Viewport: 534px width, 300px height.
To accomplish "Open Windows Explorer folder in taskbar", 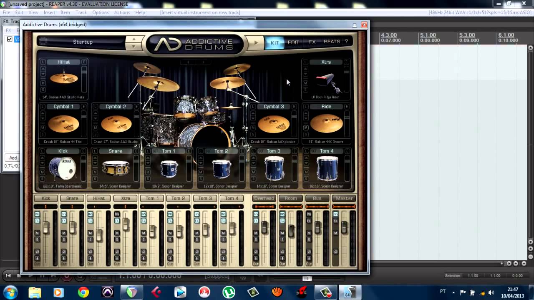I will pyautogui.click(x=35, y=292).
